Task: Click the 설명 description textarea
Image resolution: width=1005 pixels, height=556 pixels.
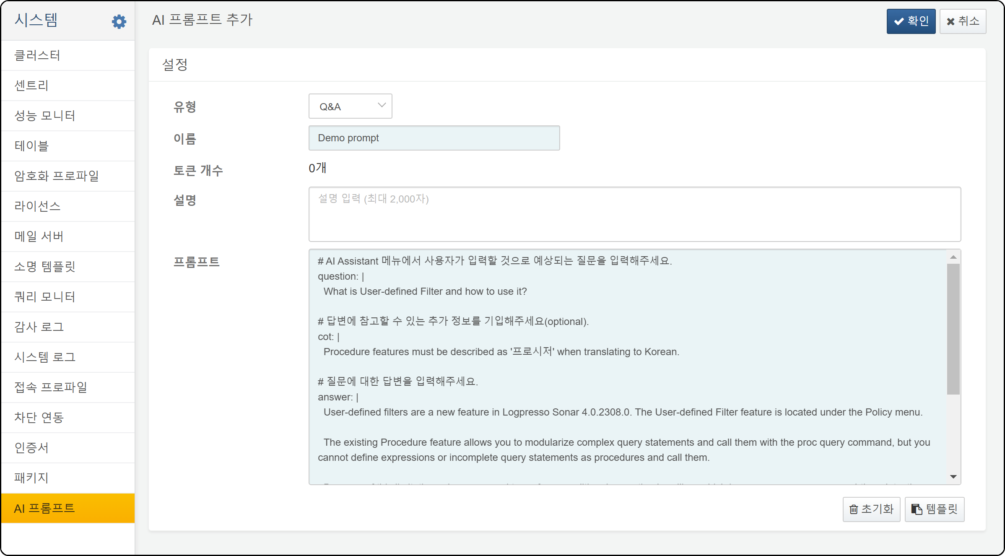Action: [x=634, y=214]
